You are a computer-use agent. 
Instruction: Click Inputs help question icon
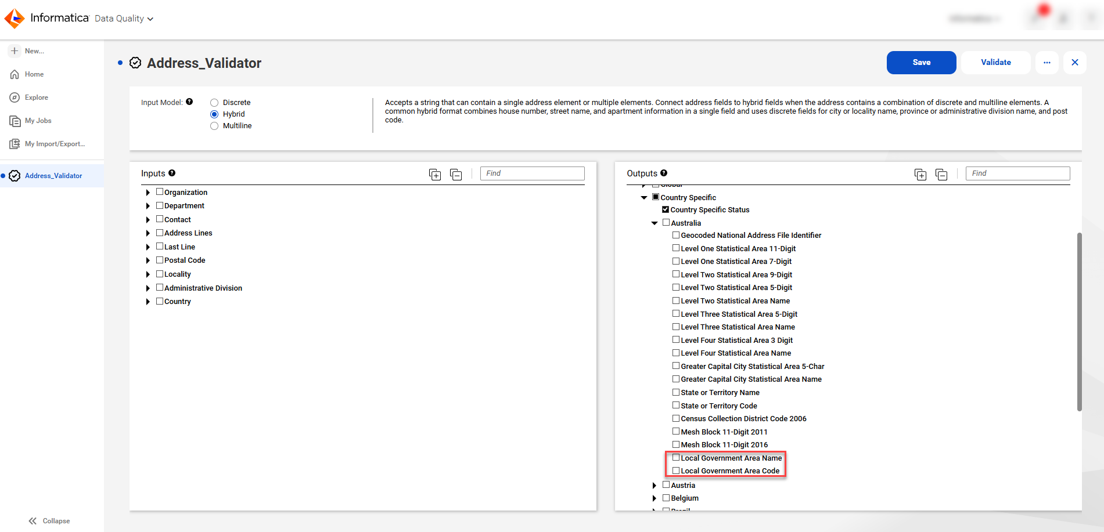pos(172,173)
